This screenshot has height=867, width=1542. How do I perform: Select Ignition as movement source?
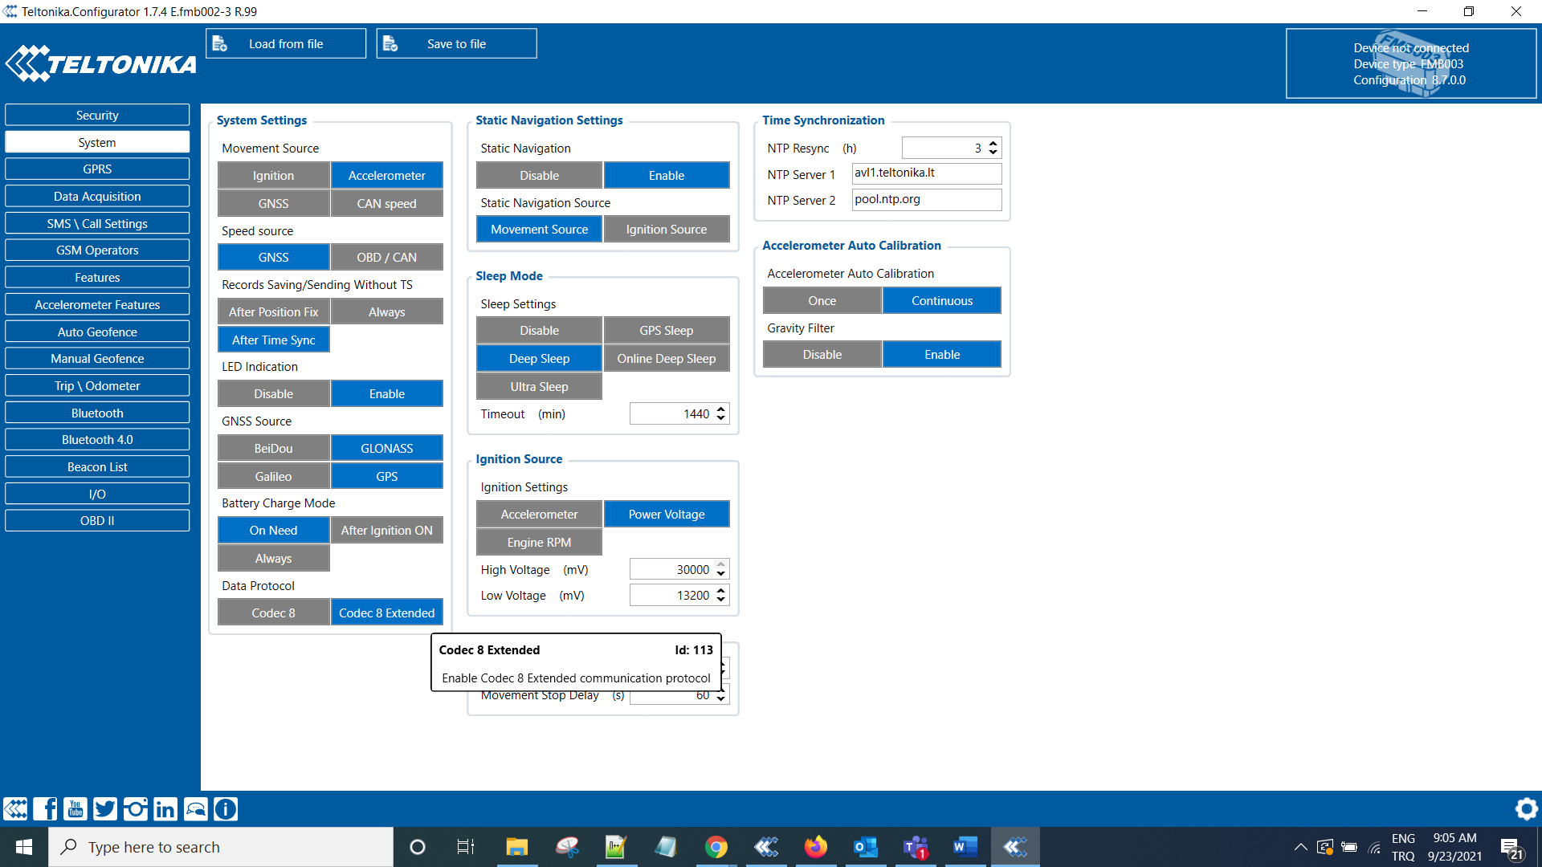273,176
